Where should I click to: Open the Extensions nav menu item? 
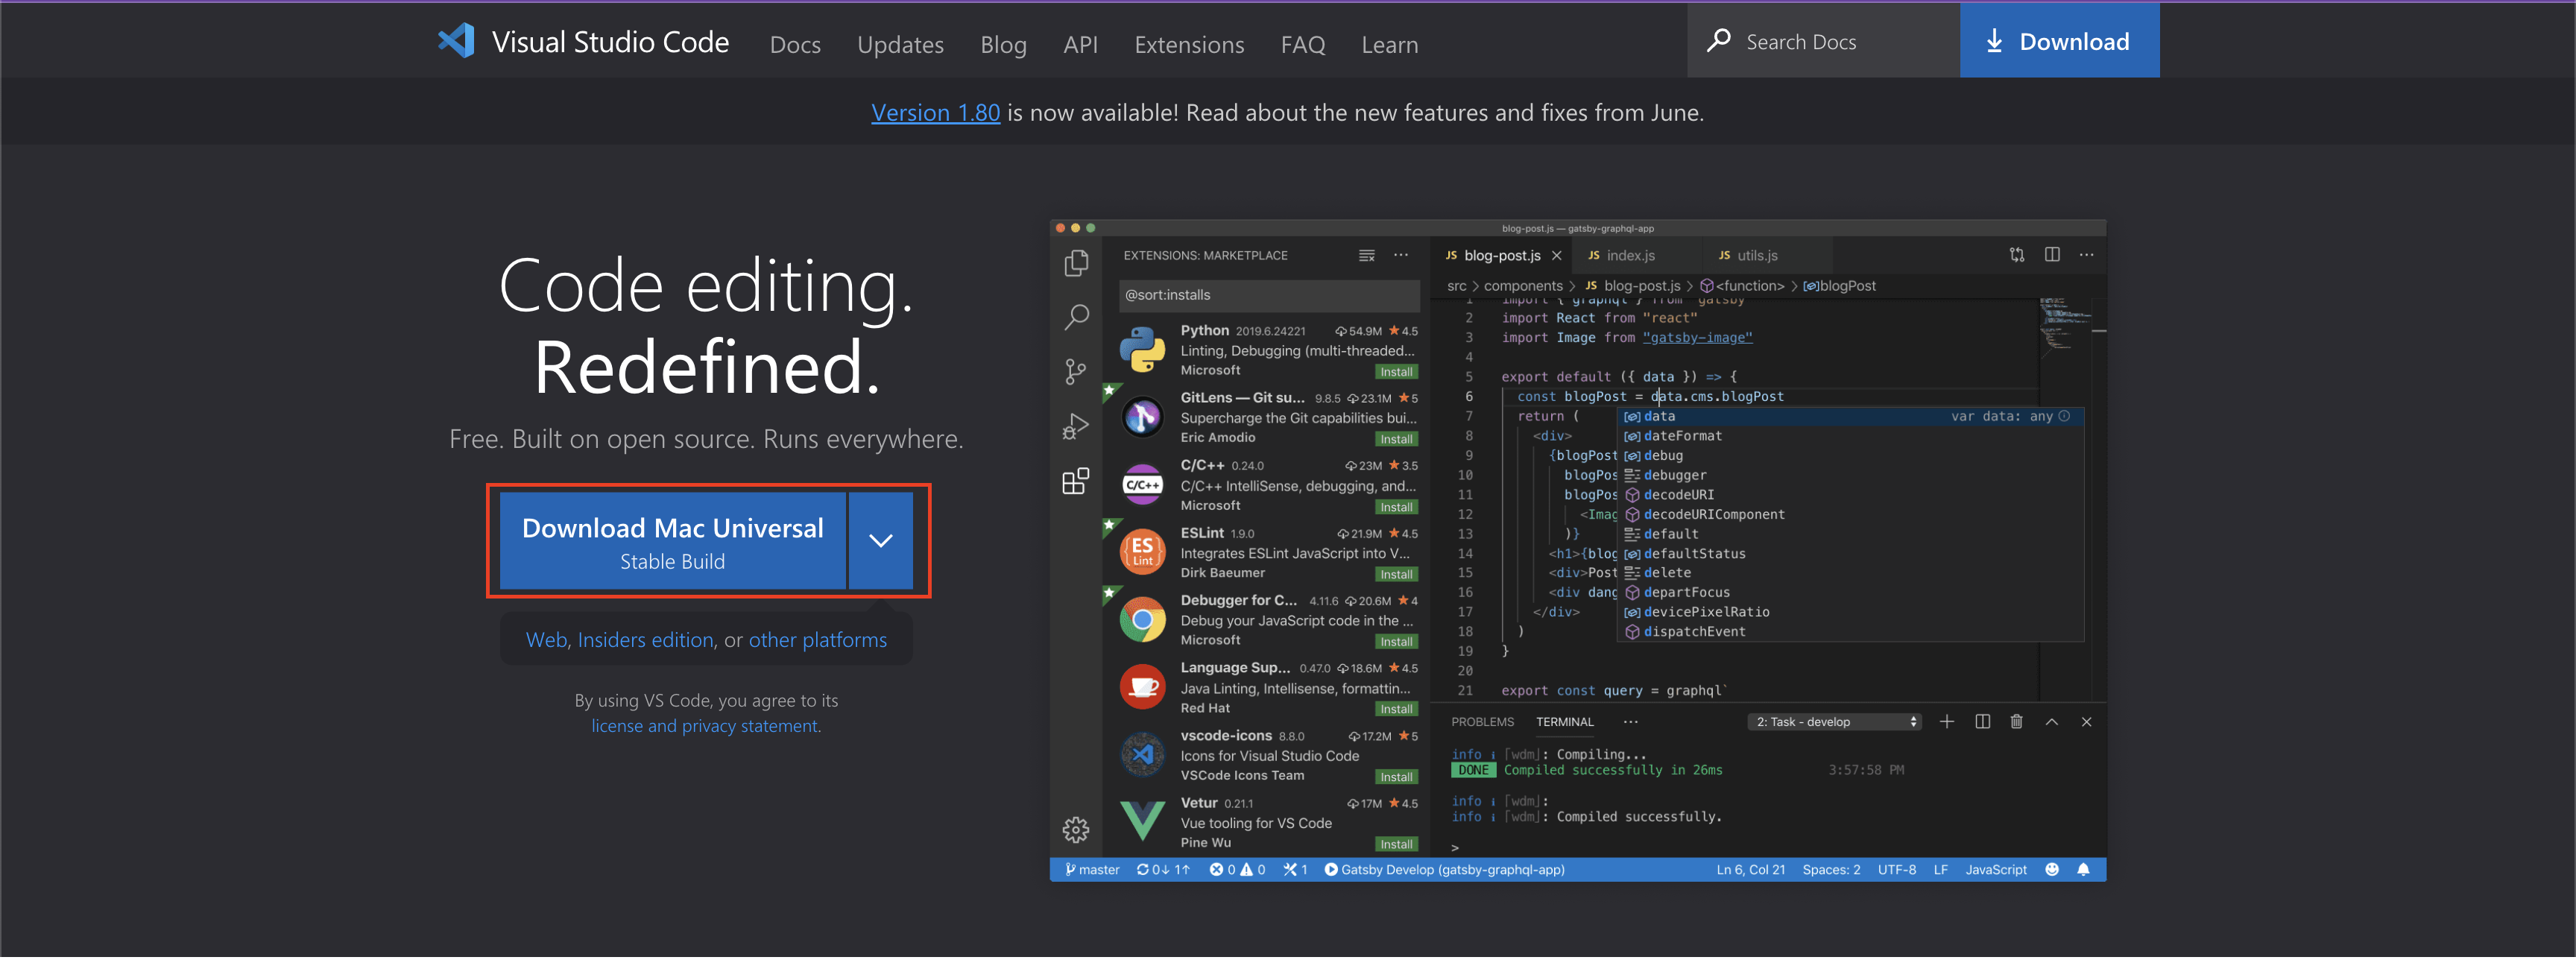[x=1188, y=45]
